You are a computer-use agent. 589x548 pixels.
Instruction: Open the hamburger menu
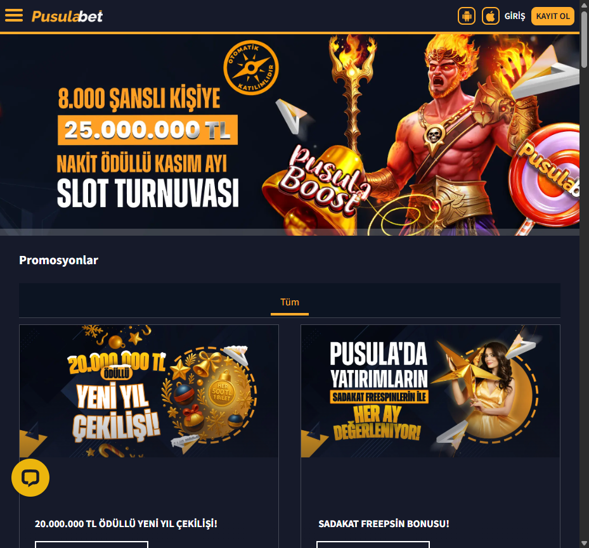(14, 16)
